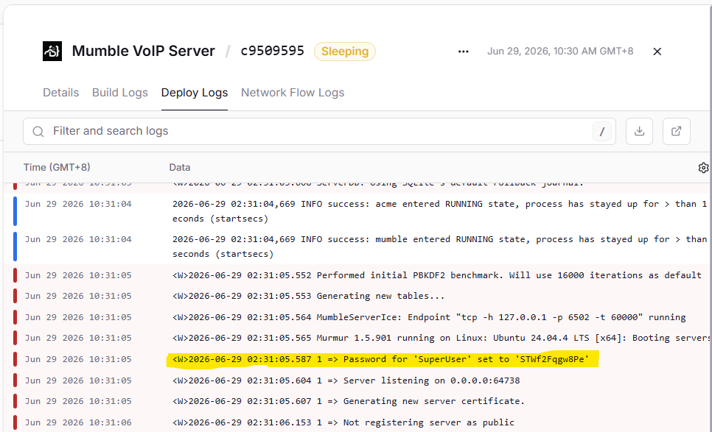Open the Network Flow Logs tab

tap(293, 93)
